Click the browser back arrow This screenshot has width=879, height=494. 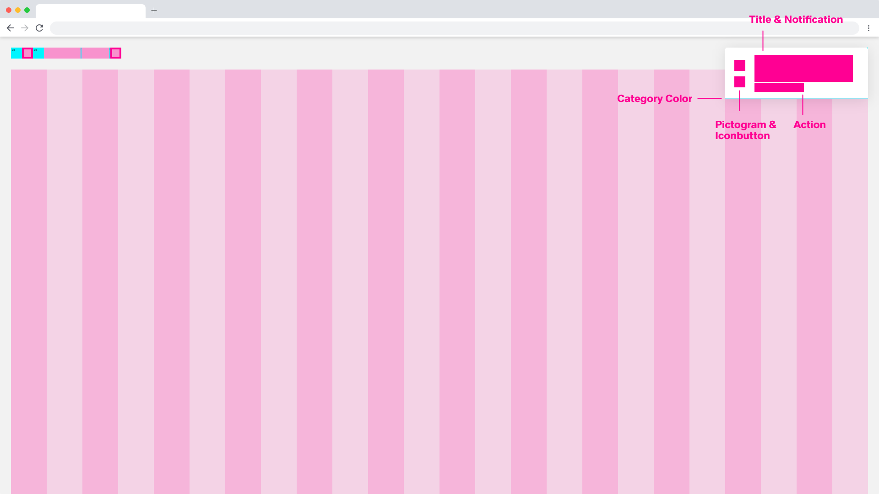(x=10, y=28)
